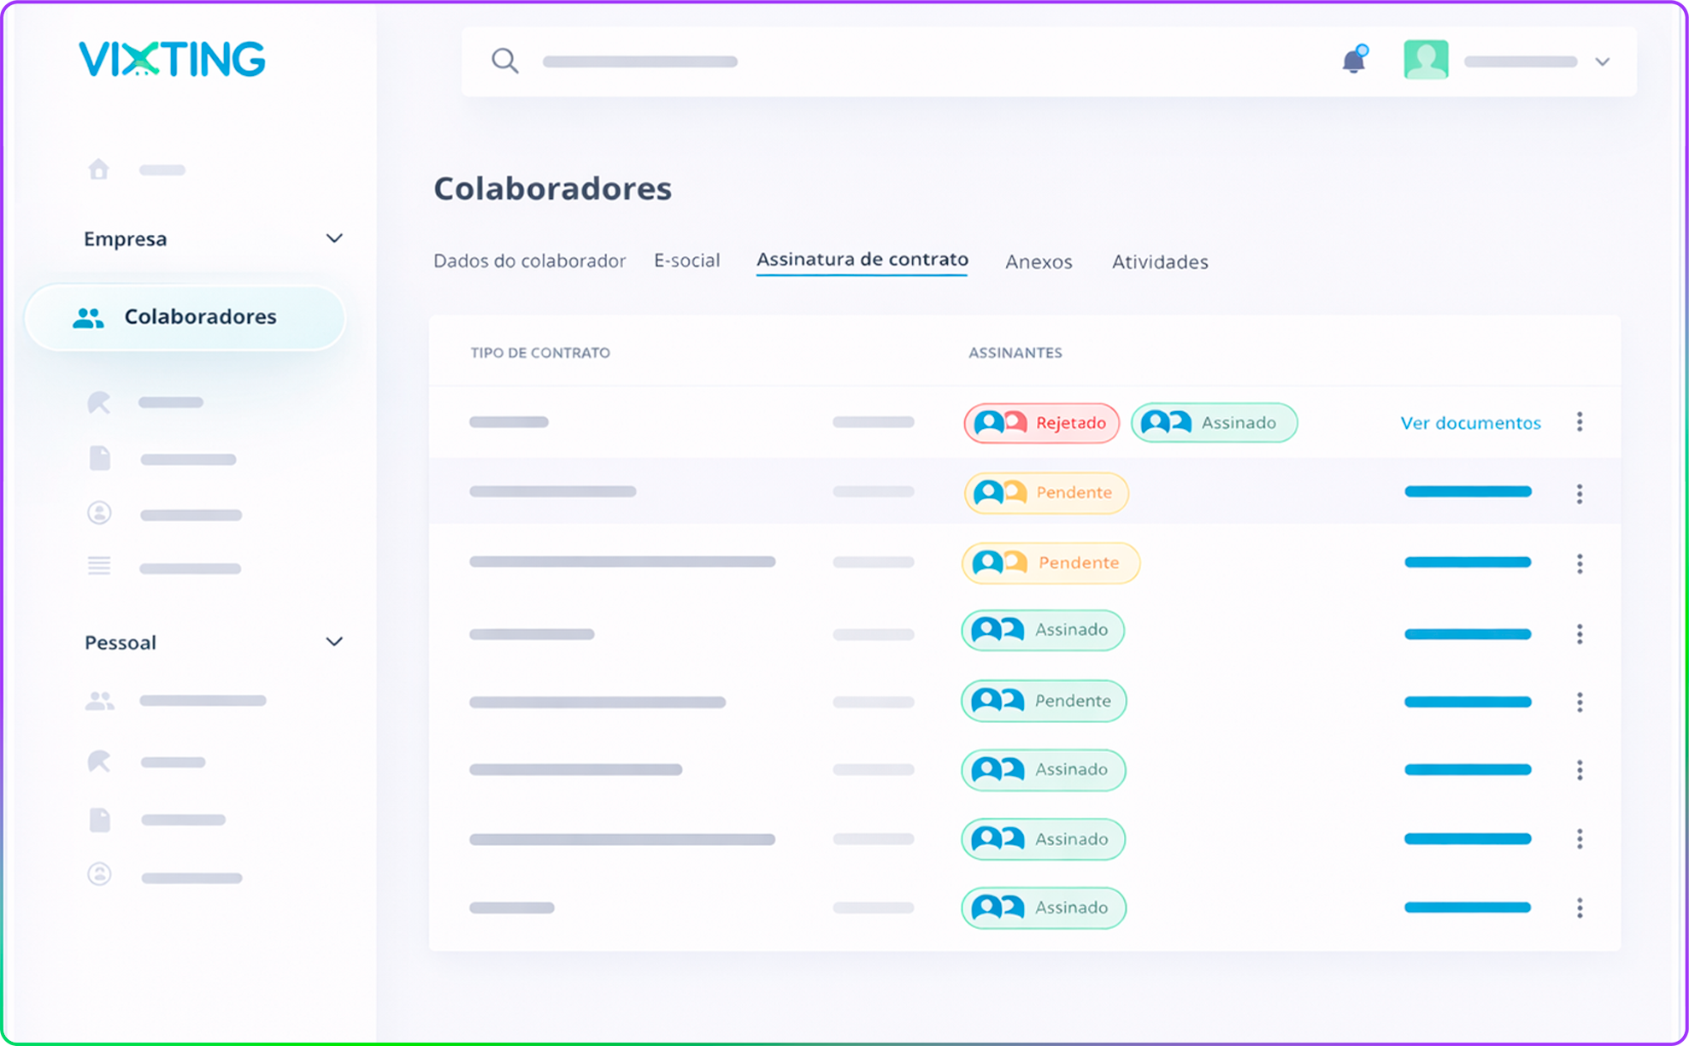
Task: Collapse the Empresa section chevron
Action: click(334, 238)
